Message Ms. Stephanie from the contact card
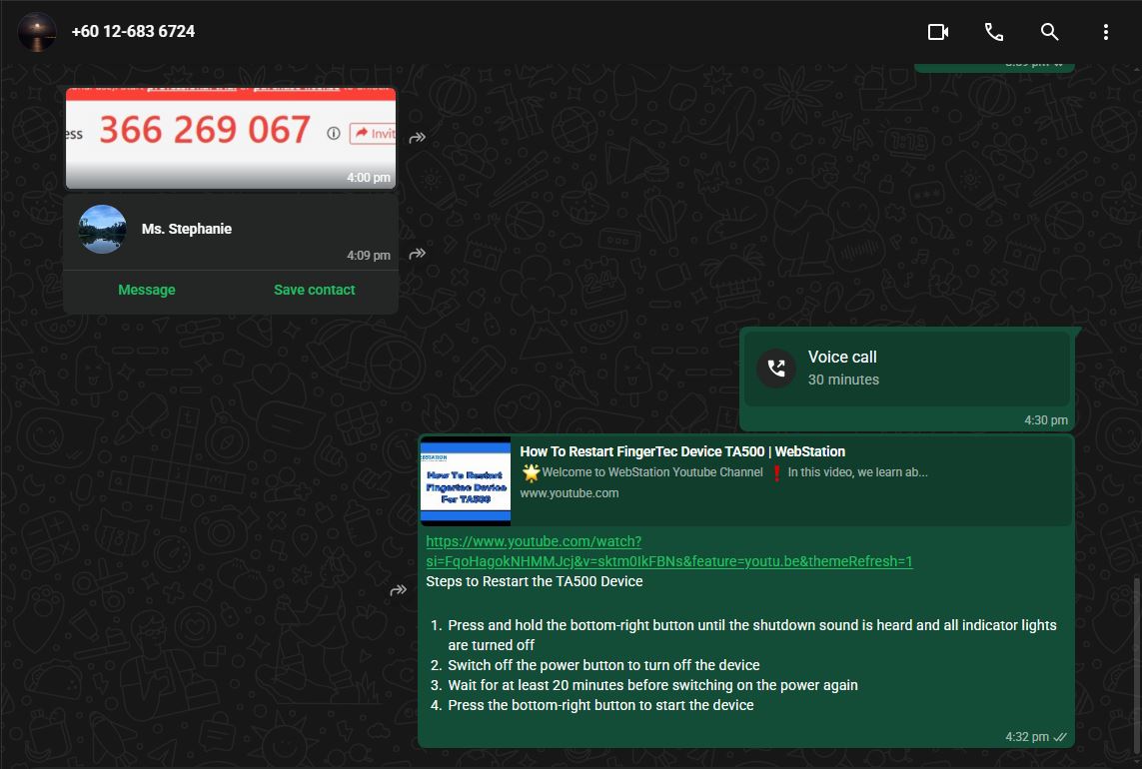 (147, 290)
